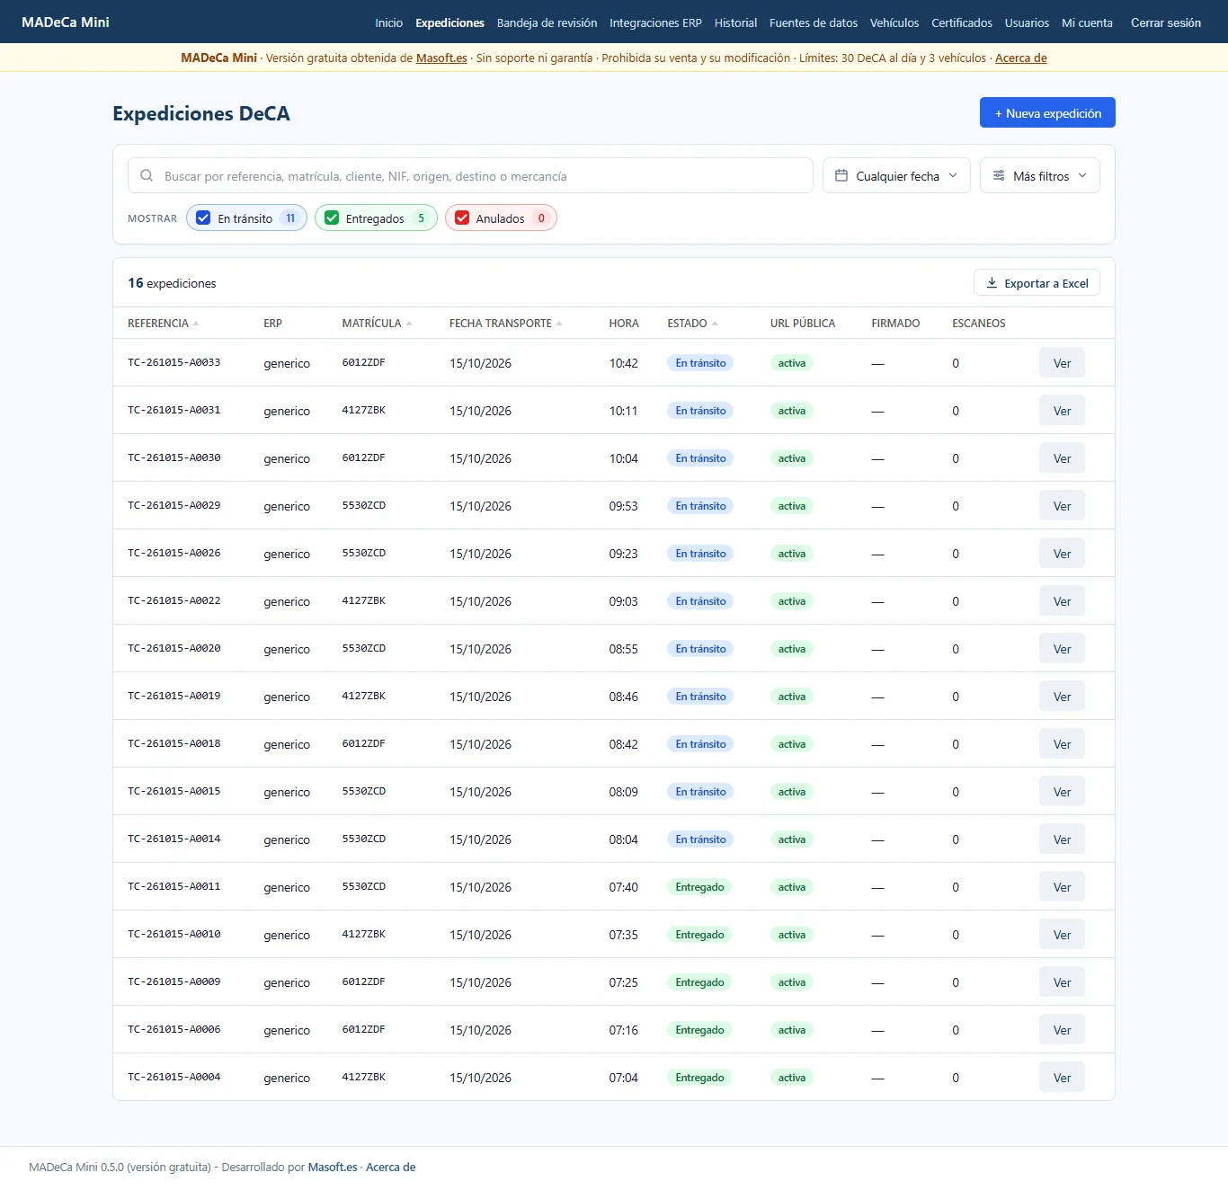Image resolution: width=1228 pixels, height=1190 pixels.
Task: Click the calendar icon in date filter
Action: pyautogui.click(x=841, y=176)
